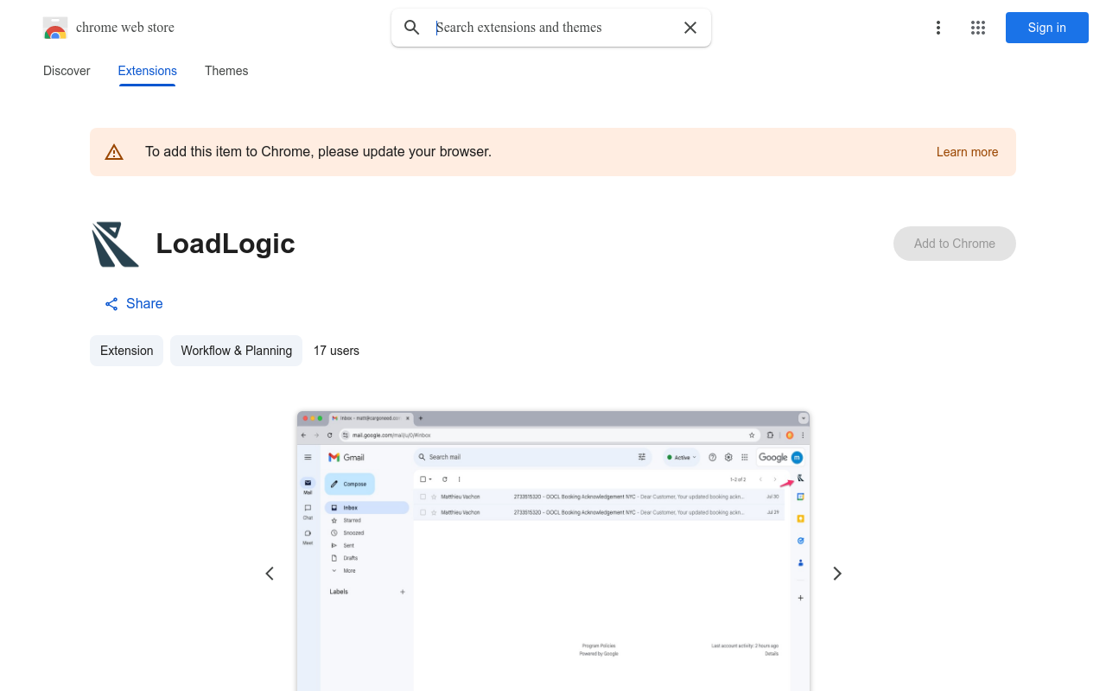Click the LoadLogic heading text
1106x691 pixels.
[x=226, y=244]
